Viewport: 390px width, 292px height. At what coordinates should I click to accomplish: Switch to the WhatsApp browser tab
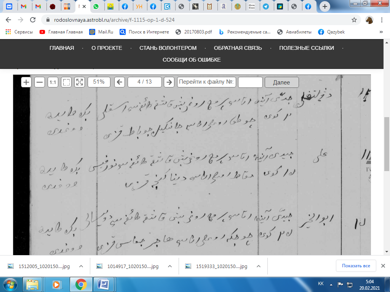tap(96, 6)
